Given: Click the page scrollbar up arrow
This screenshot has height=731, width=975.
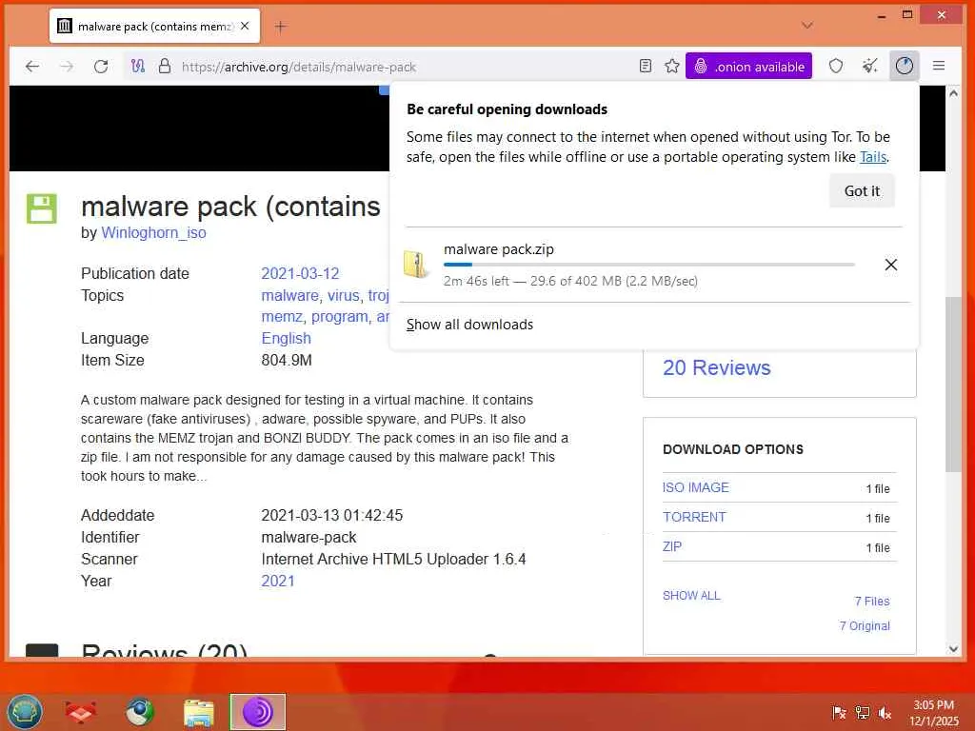Looking at the screenshot, I should 953,93.
